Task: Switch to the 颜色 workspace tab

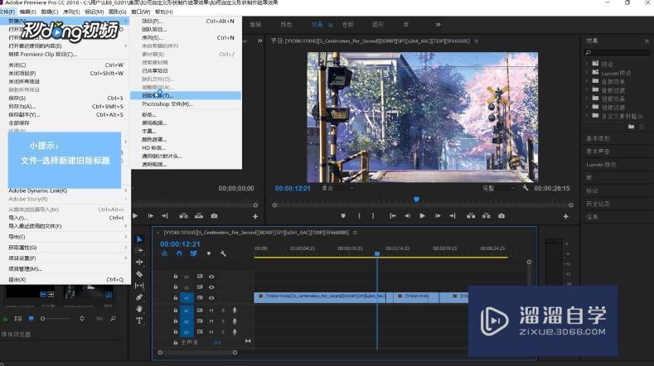Action: (x=286, y=25)
